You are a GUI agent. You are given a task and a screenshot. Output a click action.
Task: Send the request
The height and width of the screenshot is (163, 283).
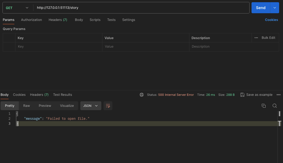pos(261,8)
